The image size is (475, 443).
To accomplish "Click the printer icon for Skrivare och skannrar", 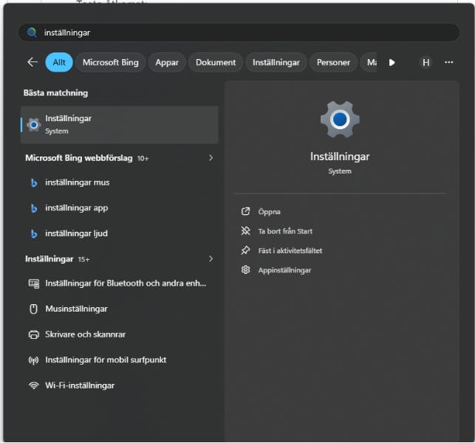I will 33,334.
